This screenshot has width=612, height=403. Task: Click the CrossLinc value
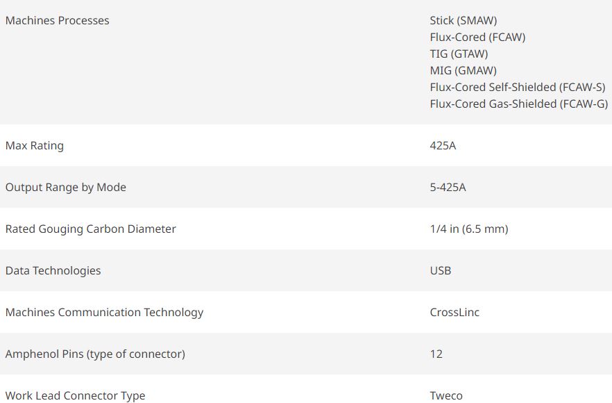coord(454,313)
